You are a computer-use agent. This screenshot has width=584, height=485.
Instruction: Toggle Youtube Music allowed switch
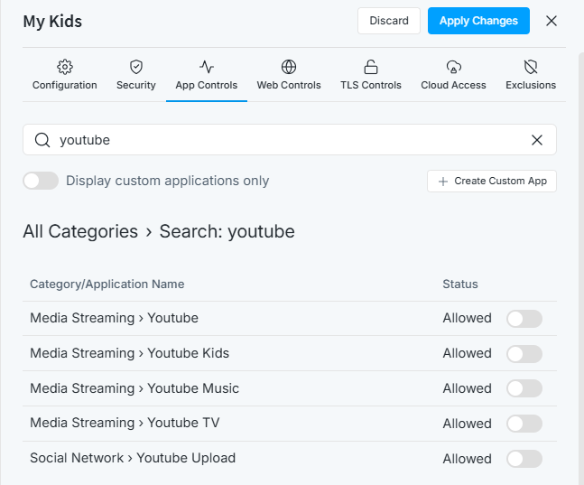[524, 388]
